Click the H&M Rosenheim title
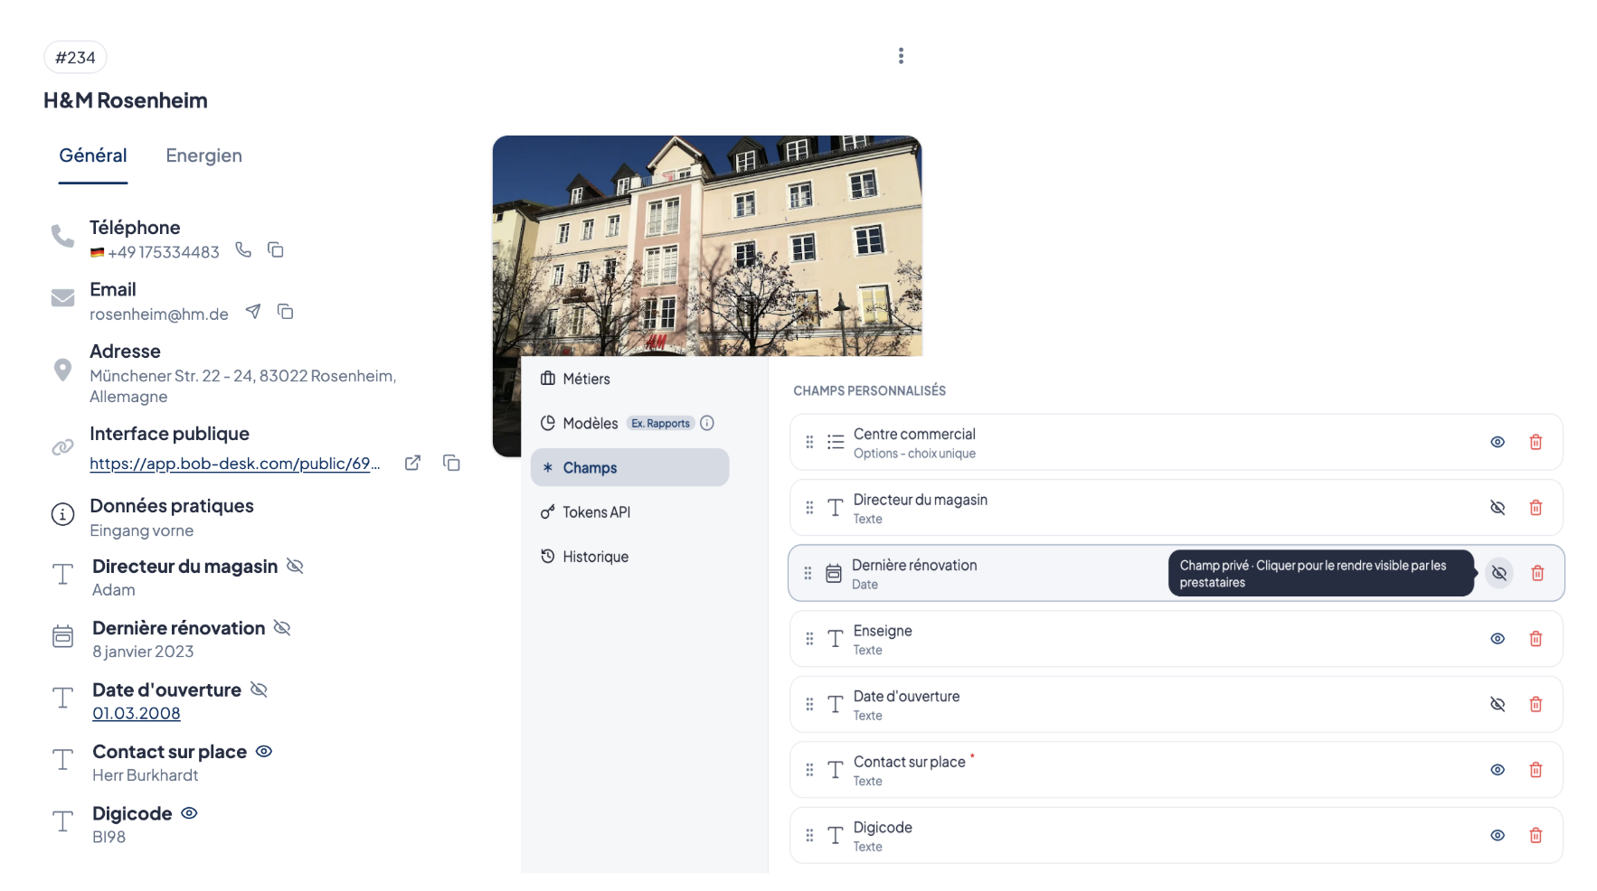Viewport: 1597px width, 891px height. (x=126, y=100)
